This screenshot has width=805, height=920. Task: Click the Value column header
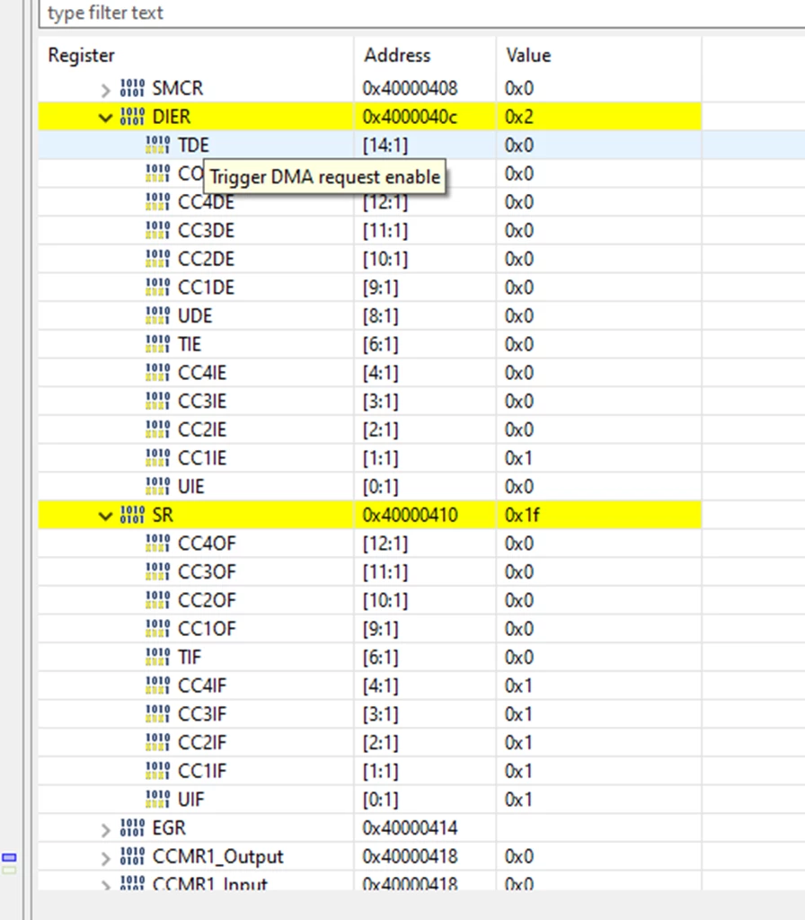coord(598,55)
